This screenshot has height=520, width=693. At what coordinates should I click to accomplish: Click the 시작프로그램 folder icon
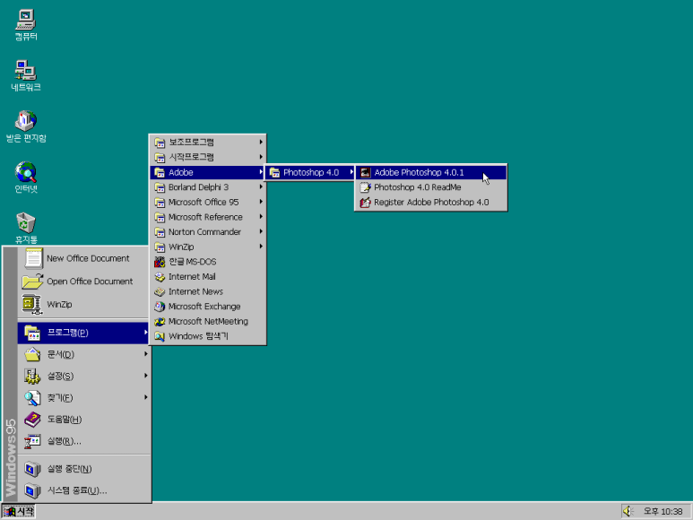pyautogui.click(x=160, y=157)
